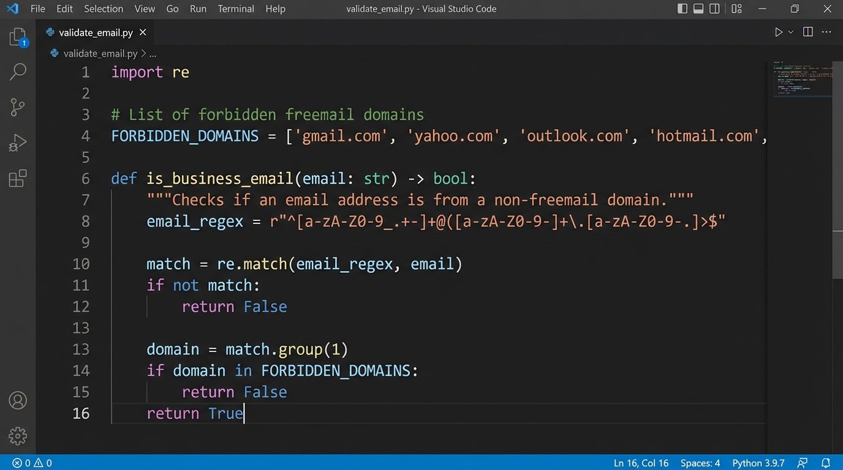843x470 pixels.
Task: Toggle the bottom panel layout button
Action: [x=698, y=9]
